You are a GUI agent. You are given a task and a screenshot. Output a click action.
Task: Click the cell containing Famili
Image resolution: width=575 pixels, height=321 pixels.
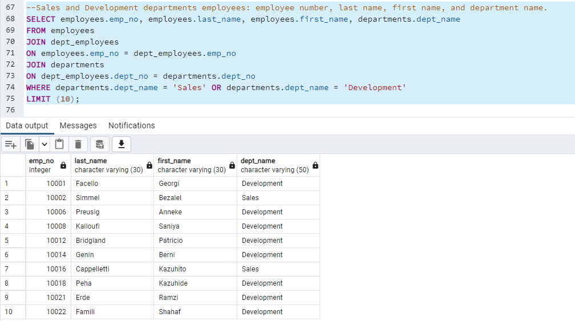[x=112, y=312]
